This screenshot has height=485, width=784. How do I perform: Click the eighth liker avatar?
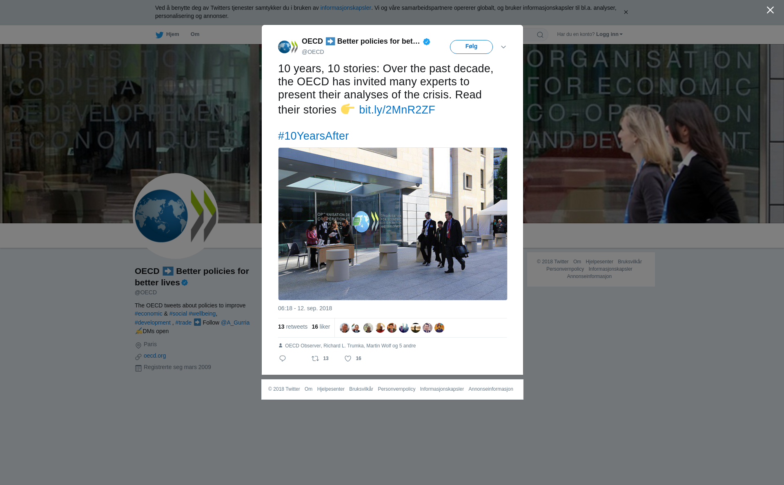coord(428,328)
